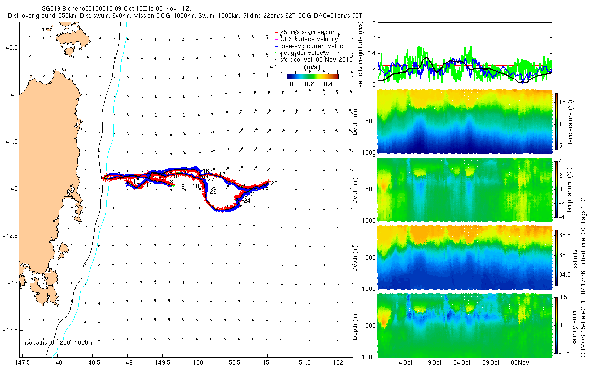Click the '4h' label near the legend
The width and height of the screenshot is (590, 368).
pos(273,67)
